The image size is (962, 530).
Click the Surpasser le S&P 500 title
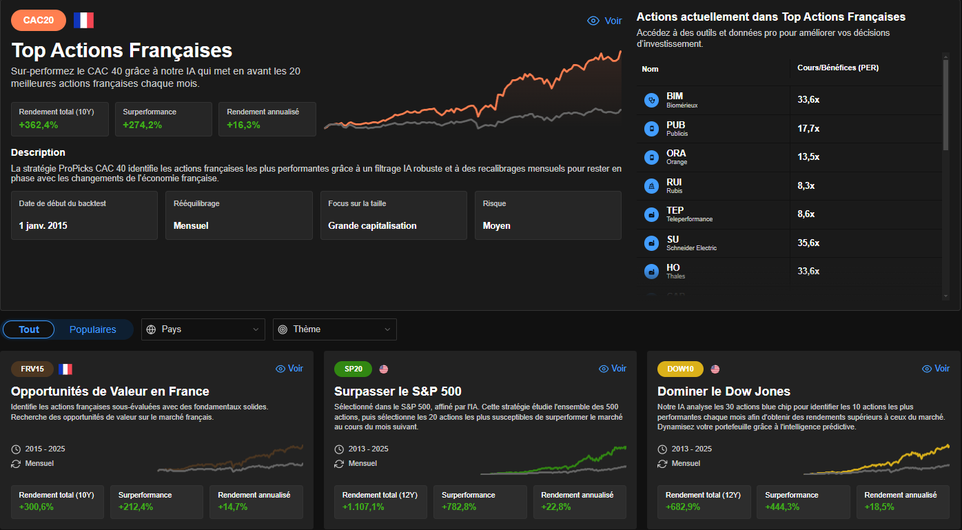[398, 391]
